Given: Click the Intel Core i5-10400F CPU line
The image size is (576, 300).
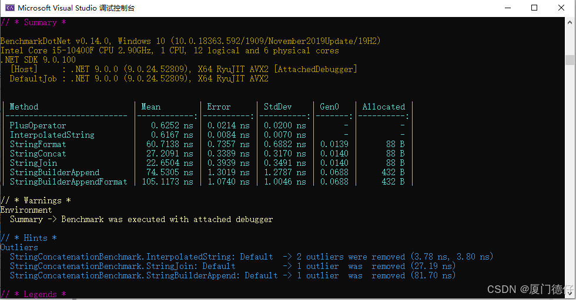Looking at the screenshot, I should tap(170, 50).
